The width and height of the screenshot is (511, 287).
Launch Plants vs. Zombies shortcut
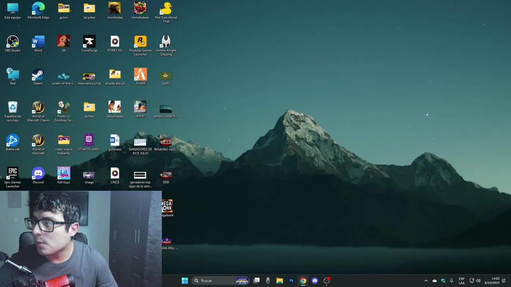(63, 112)
